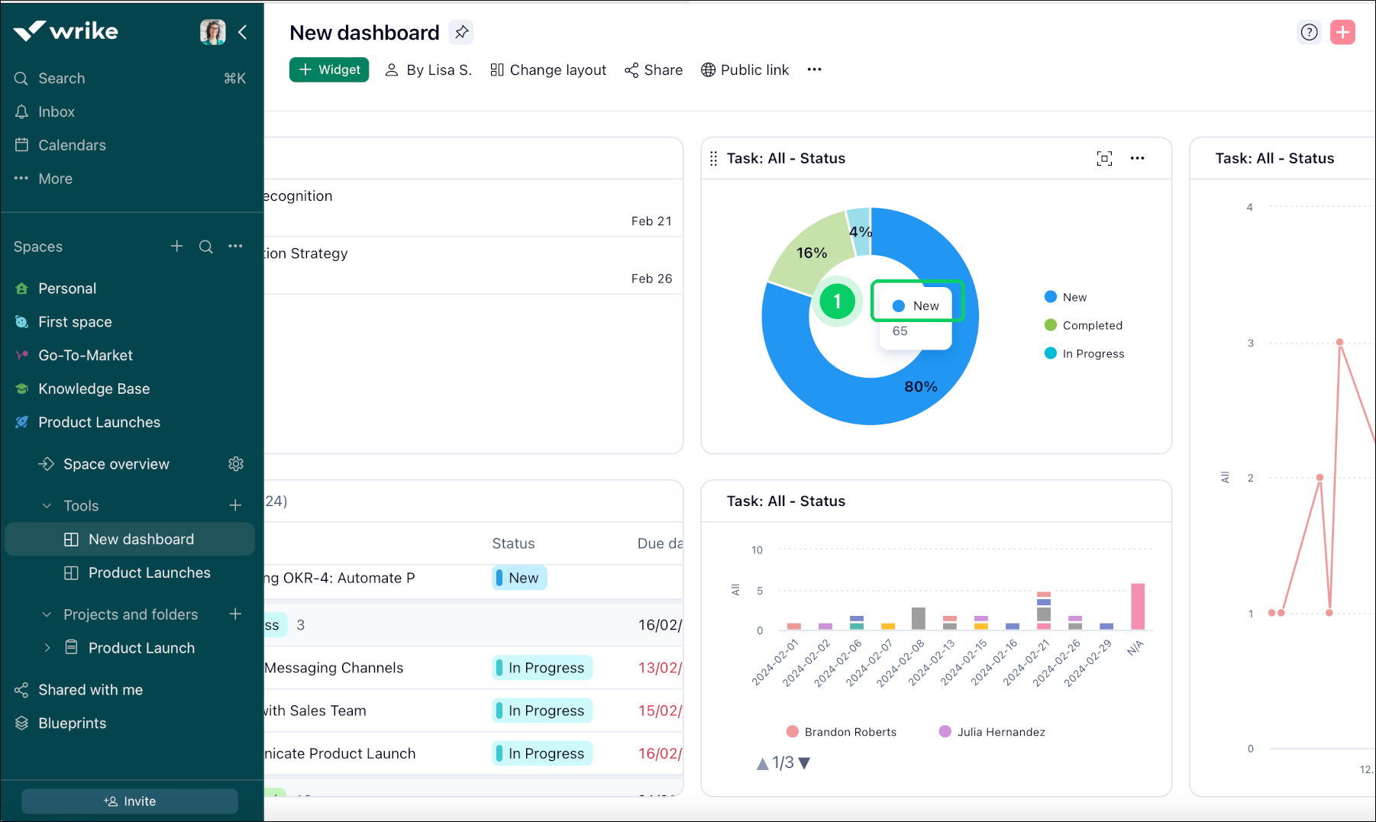Viewport: 1376px width, 822px height.
Task: Open the Product Launches dashboard in the sidebar
Action: coord(149,573)
